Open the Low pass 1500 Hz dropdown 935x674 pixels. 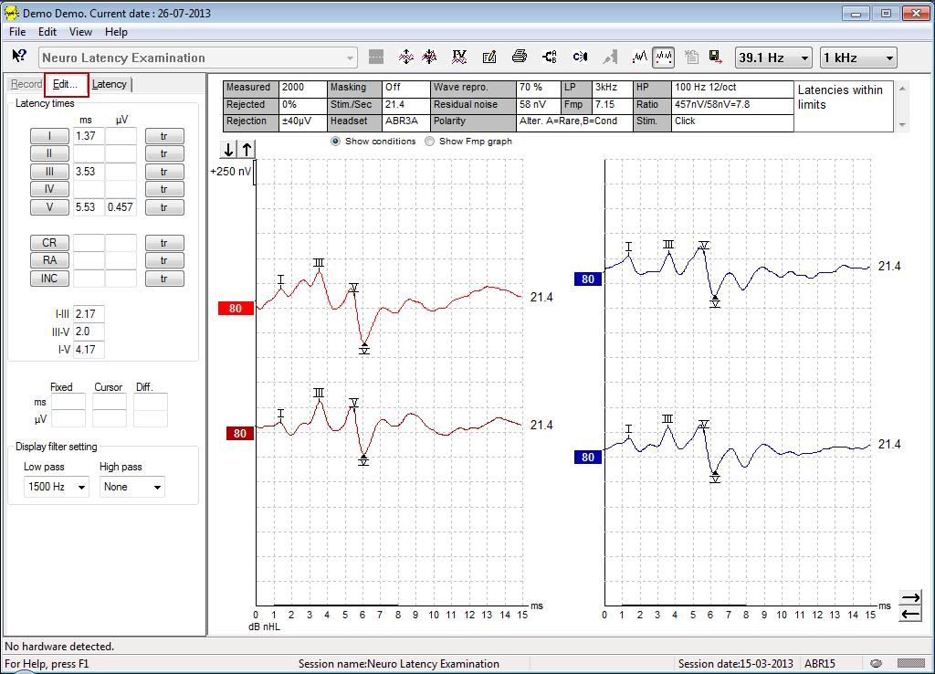click(x=56, y=487)
